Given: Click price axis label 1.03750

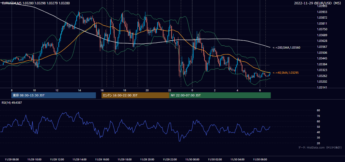Looking at the screenshot, I should 322,29.
